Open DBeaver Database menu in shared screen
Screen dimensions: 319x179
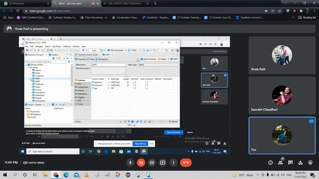67,46
